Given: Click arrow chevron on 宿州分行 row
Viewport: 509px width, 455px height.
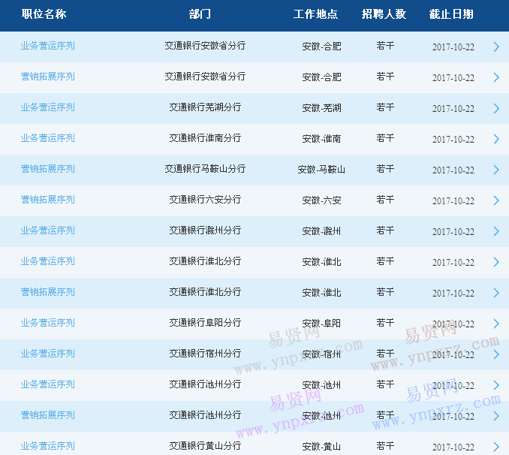Looking at the screenshot, I should 496,354.
